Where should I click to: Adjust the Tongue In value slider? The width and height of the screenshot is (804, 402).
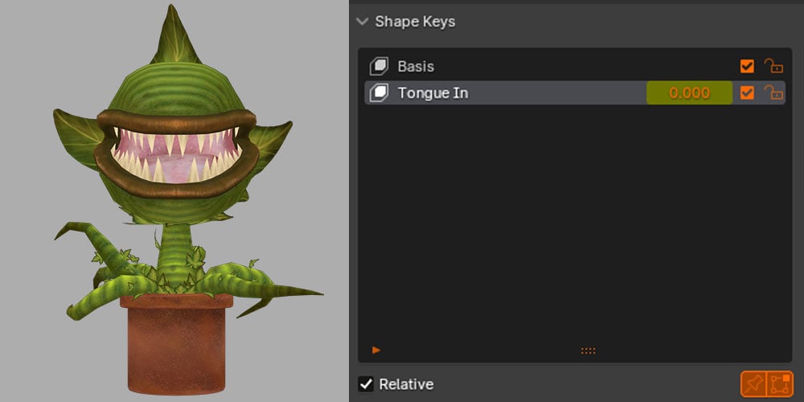pyautogui.click(x=690, y=92)
